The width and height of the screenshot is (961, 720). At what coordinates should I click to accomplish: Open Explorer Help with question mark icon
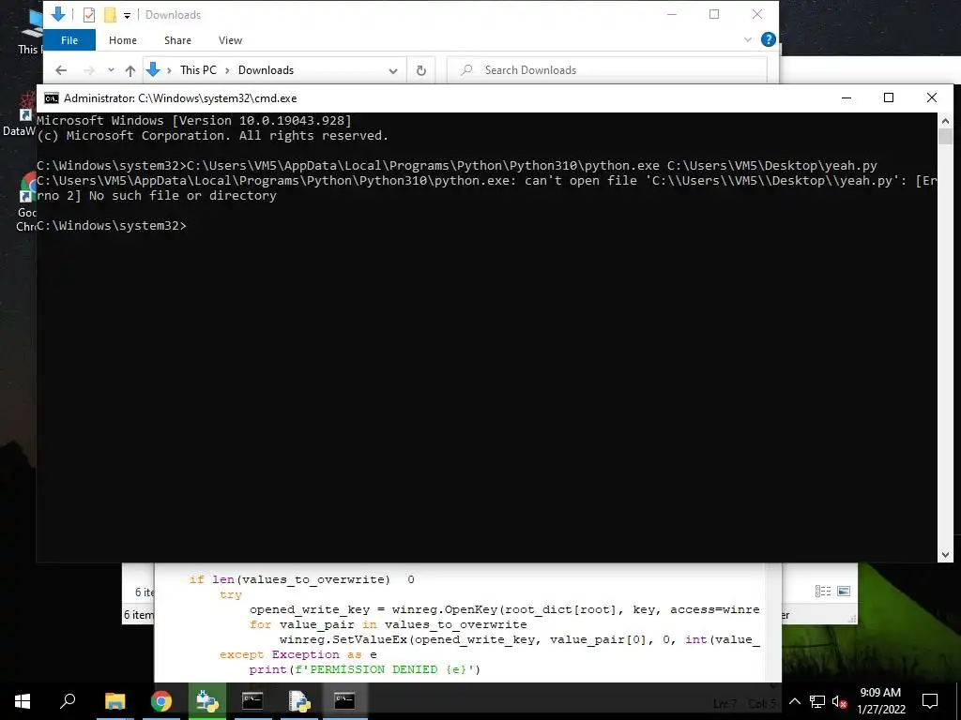(768, 39)
